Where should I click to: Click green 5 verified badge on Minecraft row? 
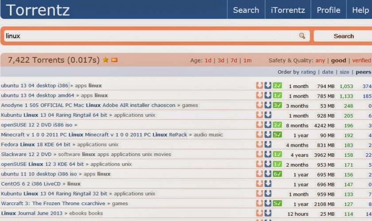[x=277, y=135]
